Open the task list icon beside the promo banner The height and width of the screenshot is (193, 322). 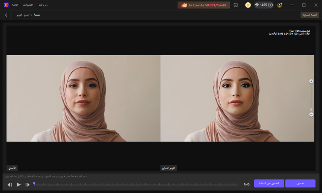(x=236, y=5)
